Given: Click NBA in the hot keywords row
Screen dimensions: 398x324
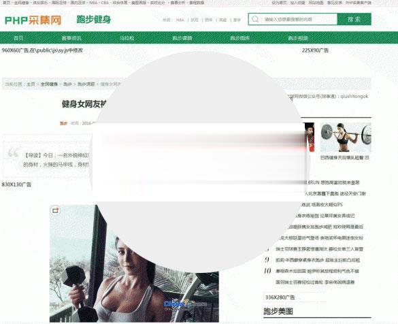Looking at the screenshot, I should pos(180,20).
